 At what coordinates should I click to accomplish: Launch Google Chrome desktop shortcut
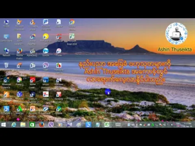tap(72, 25)
